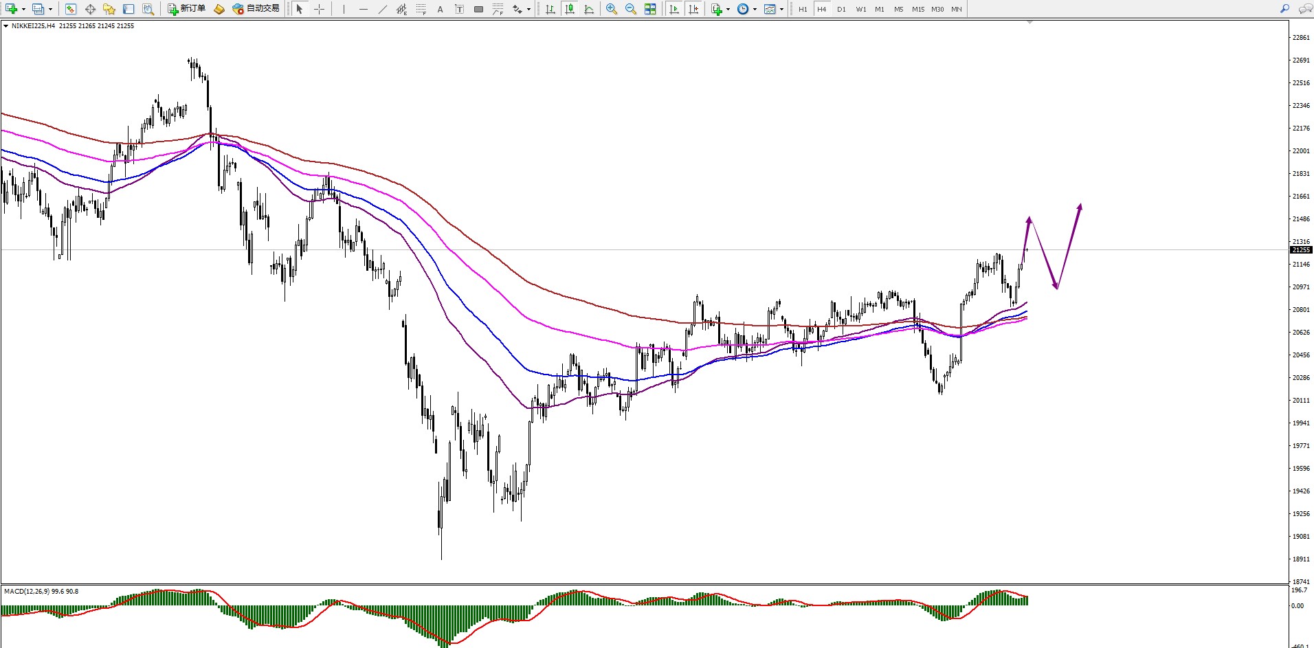Screen dimensions: 1314x648
Task: Click the Profiles icon
Action: (38, 9)
